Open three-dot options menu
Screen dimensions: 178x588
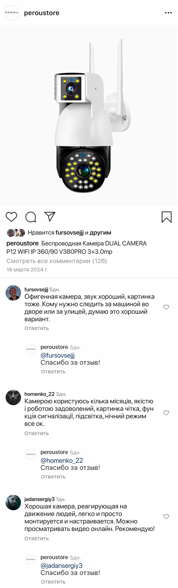click(168, 13)
